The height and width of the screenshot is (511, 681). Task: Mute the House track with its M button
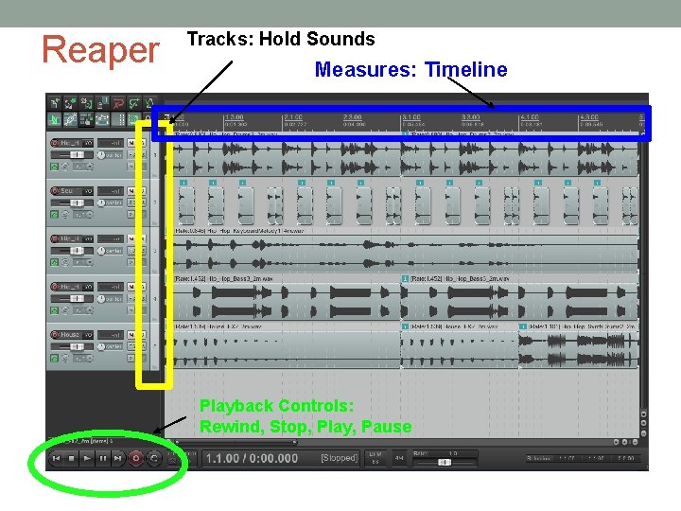pyautogui.click(x=131, y=335)
